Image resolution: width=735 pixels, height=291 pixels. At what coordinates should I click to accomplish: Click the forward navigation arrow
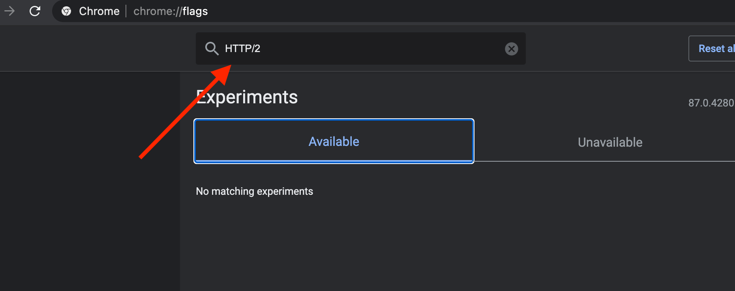tap(9, 11)
